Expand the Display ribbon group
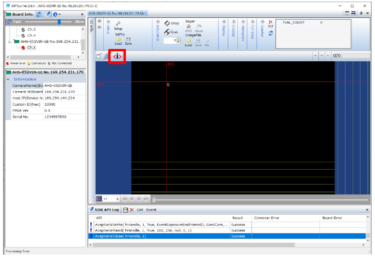 (x=223, y=22)
